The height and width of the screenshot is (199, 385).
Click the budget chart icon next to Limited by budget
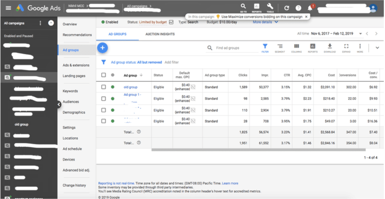point(171,22)
